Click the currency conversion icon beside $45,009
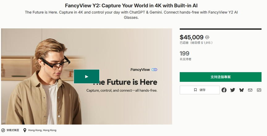The height and width of the screenshot is (136, 267). click(x=207, y=37)
